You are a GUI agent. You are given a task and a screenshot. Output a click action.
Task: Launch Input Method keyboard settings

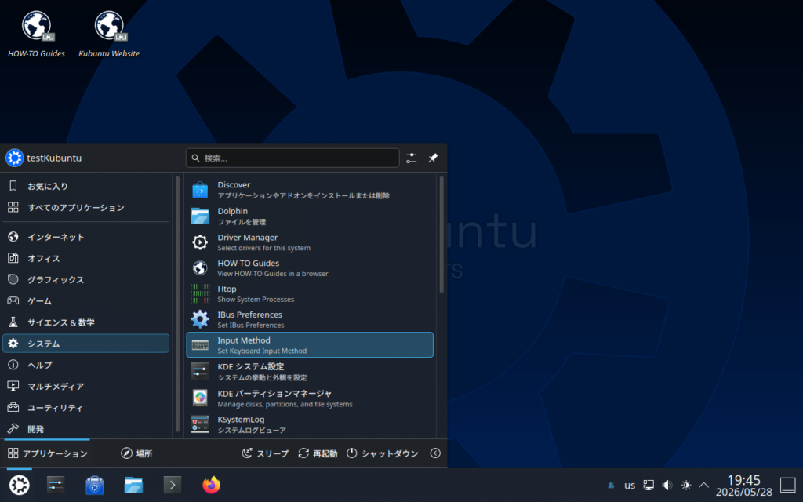pyautogui.click(x=309, y=345)
